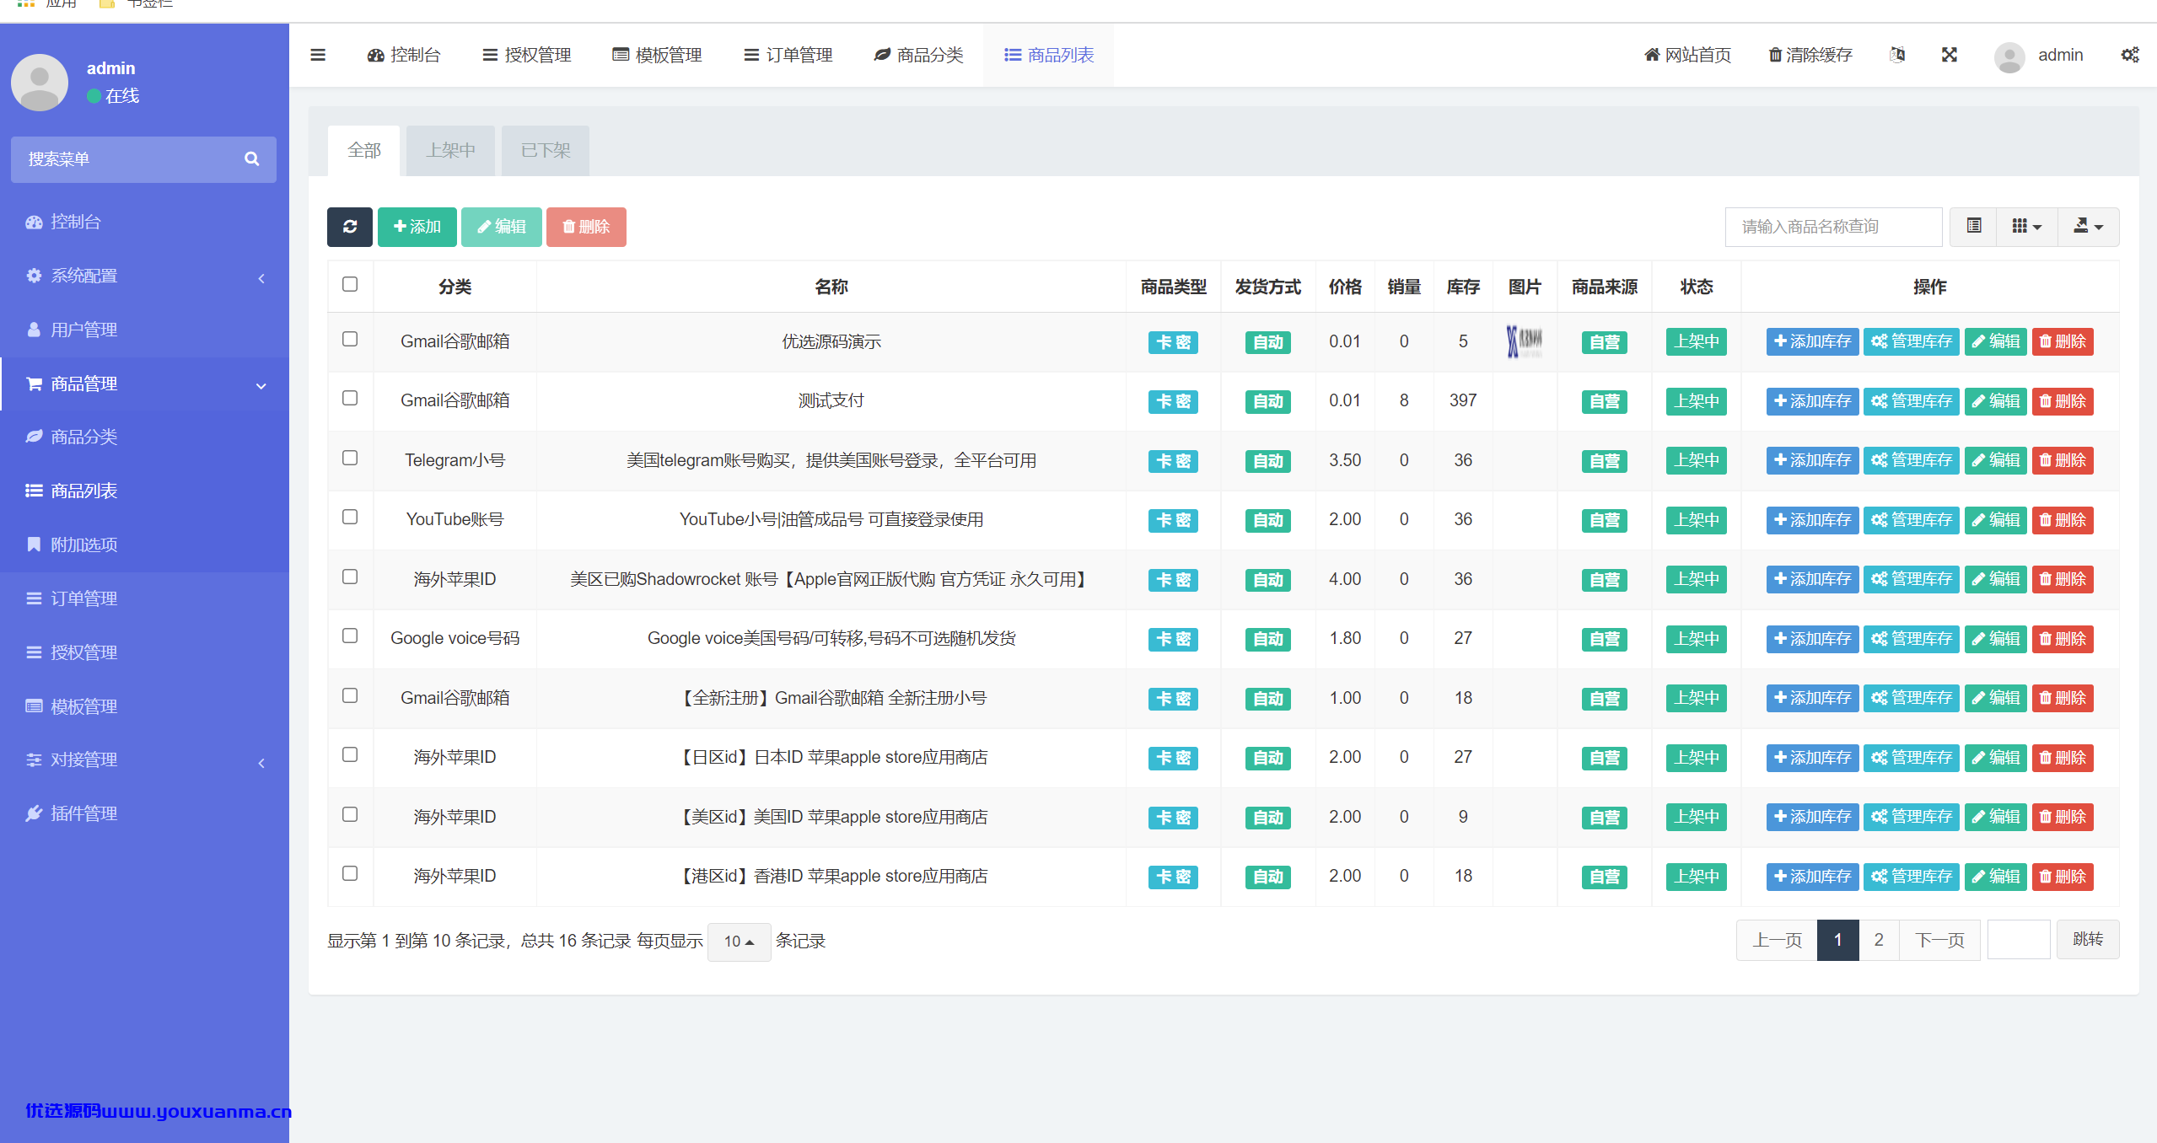Click the admin avatar in top bar
Screen dimensions: 2157x1143
(x=2009, y=56)
